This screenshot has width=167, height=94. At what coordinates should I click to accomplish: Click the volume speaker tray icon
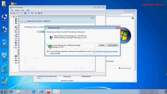[x=155, y=92]
